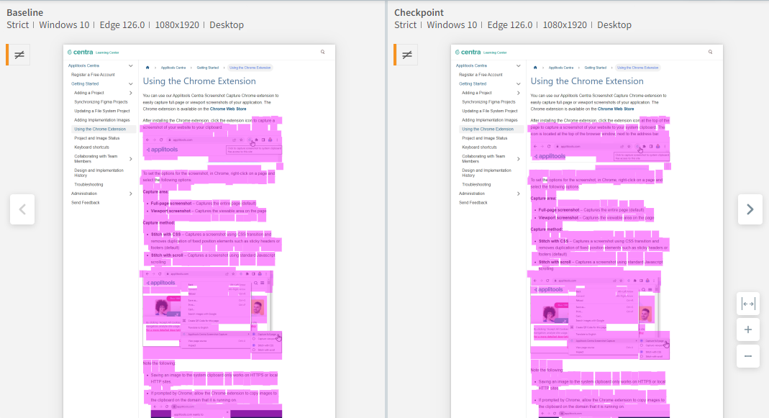Collapse Getting Started chevron in Checkpoint sidebar

click(518, 83)
